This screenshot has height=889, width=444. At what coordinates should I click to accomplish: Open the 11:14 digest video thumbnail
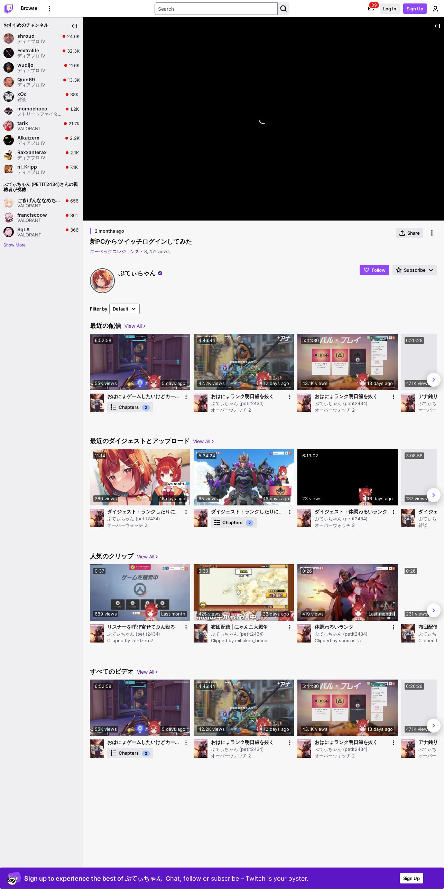pyautogui.click(x=140, y=477)
